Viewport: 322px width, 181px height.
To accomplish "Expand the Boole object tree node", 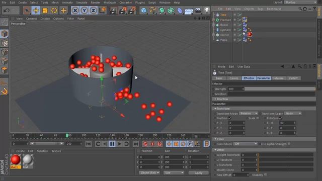I will click(x=213, y=25).
